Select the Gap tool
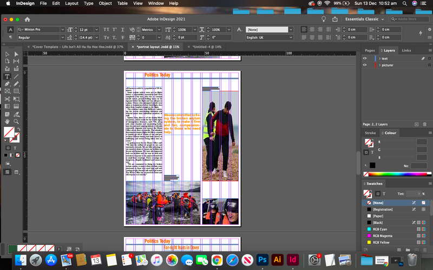Viewport: 433px width, 270px height. (x=16, y=61)
